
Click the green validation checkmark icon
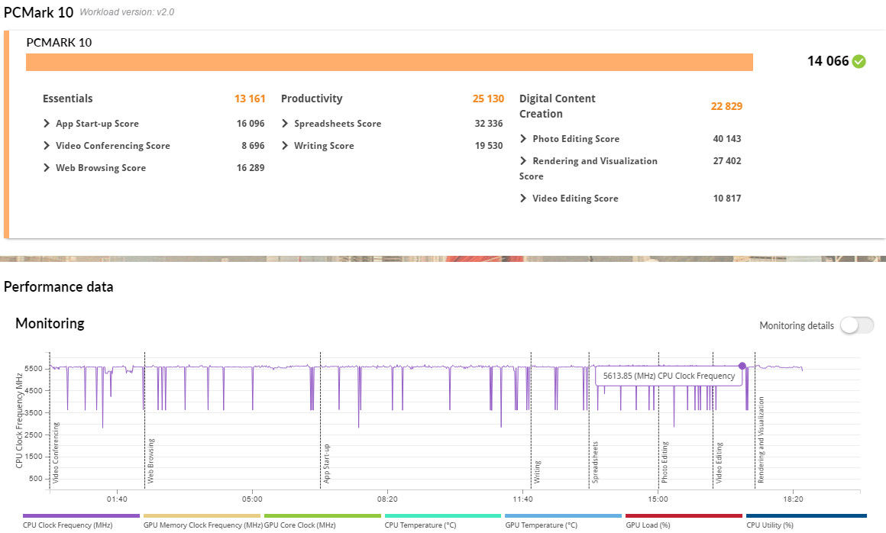coord(859,62)
